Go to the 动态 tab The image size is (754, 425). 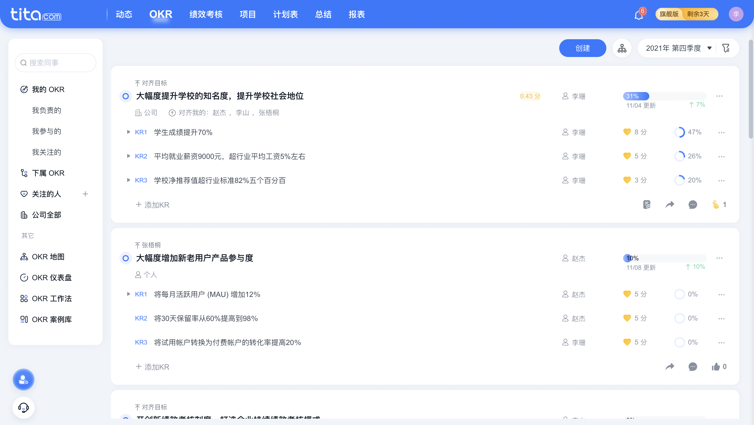pyautogui.click(x=124, y=14)
